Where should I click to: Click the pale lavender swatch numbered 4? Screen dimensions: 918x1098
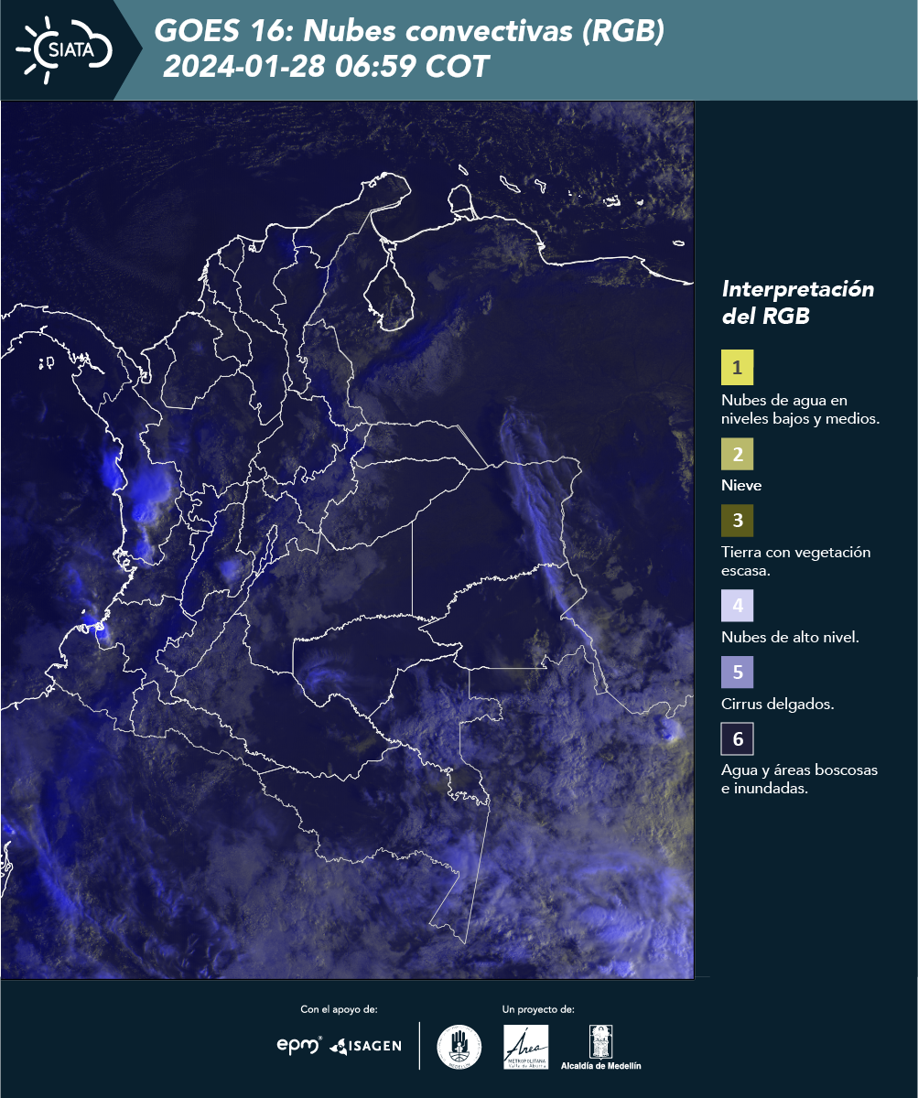737,606
